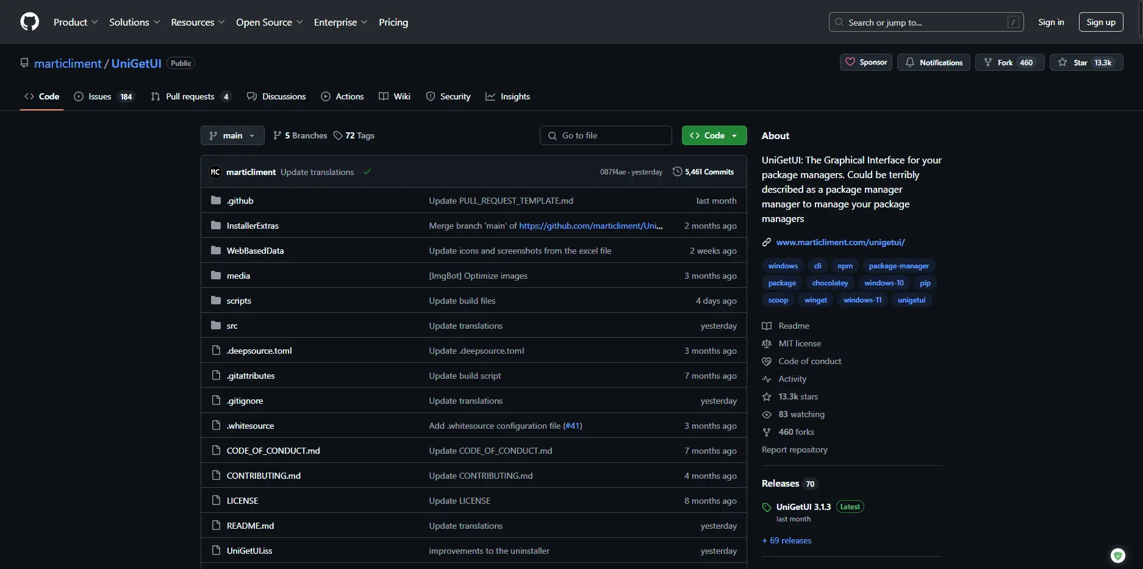1143x569 pixels.
Task: Open the pull request #41 link
Action: (572, 426)
